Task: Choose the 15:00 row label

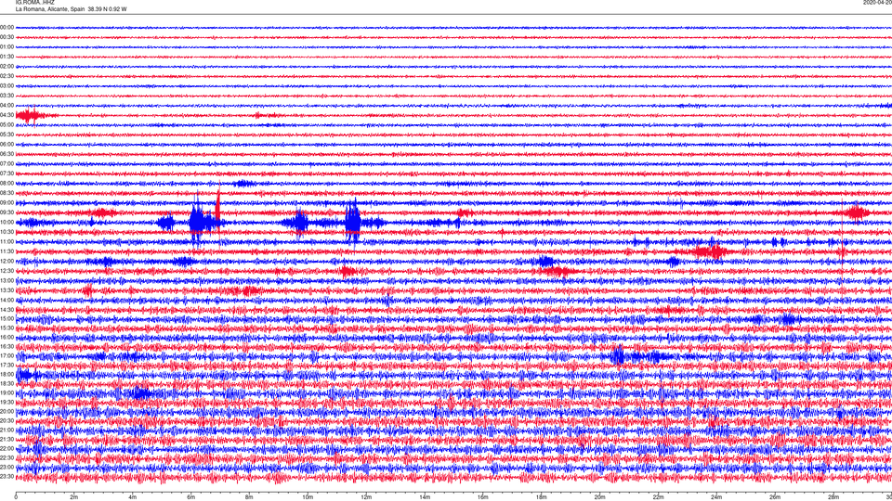Action: (7, 318)
